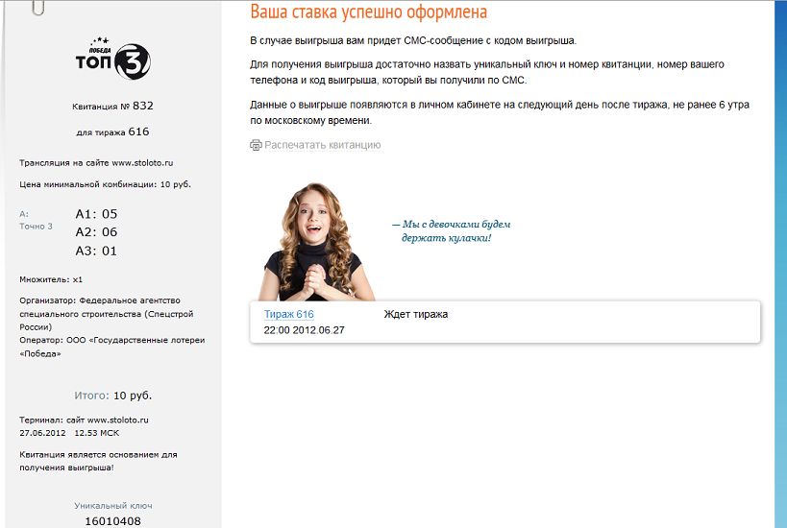Click the Ваша ставка успешно оформлена heading
The image size is (787, 528).
[368, 12]
